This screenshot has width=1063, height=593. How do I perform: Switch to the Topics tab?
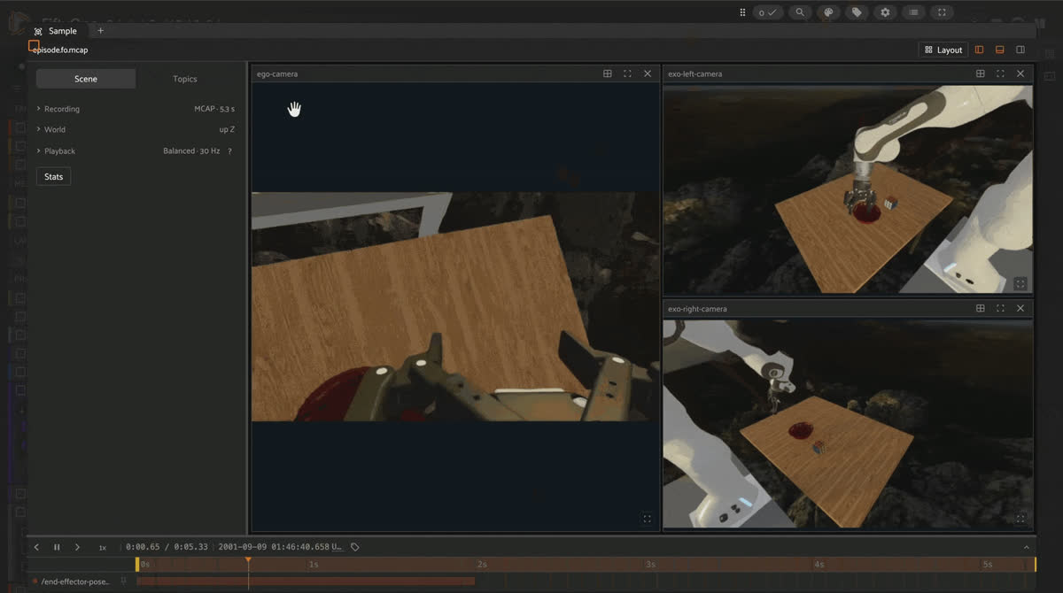pyautogui.click(x=185, y=79)
